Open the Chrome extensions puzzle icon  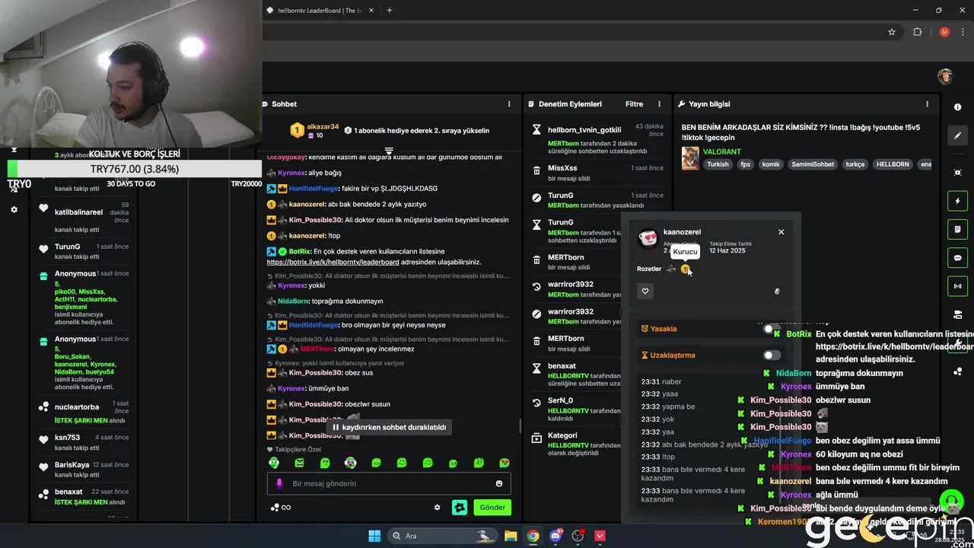pyautogui.click(x=917, y=32)
